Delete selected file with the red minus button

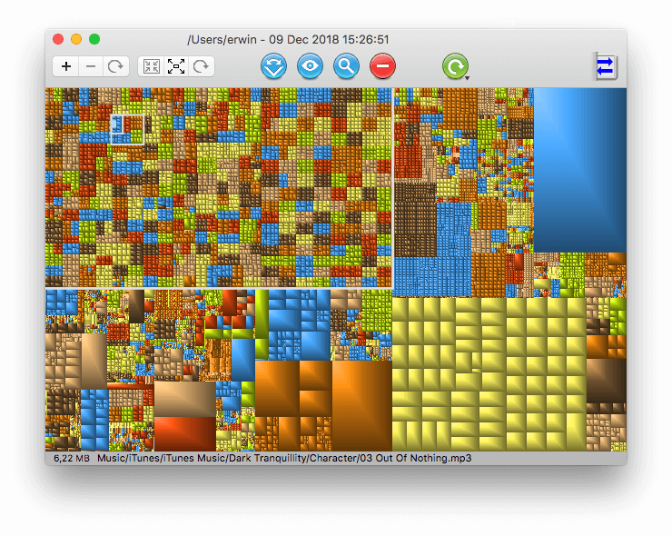tap(383, 65)
